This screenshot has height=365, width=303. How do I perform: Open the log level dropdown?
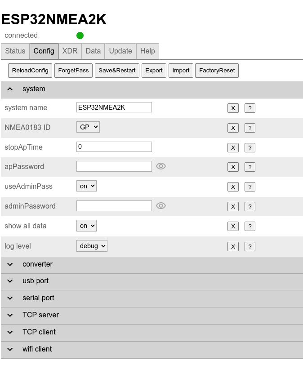point(92,246)
